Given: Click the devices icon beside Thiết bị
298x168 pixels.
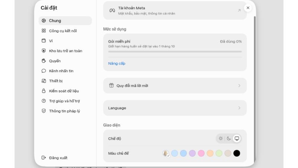Looking at the screenshot, I should coord(44,81).
